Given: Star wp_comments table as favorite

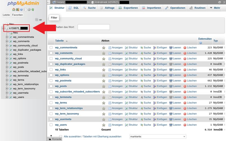Looking at the screenshot, I should click(x=104, y=53).
